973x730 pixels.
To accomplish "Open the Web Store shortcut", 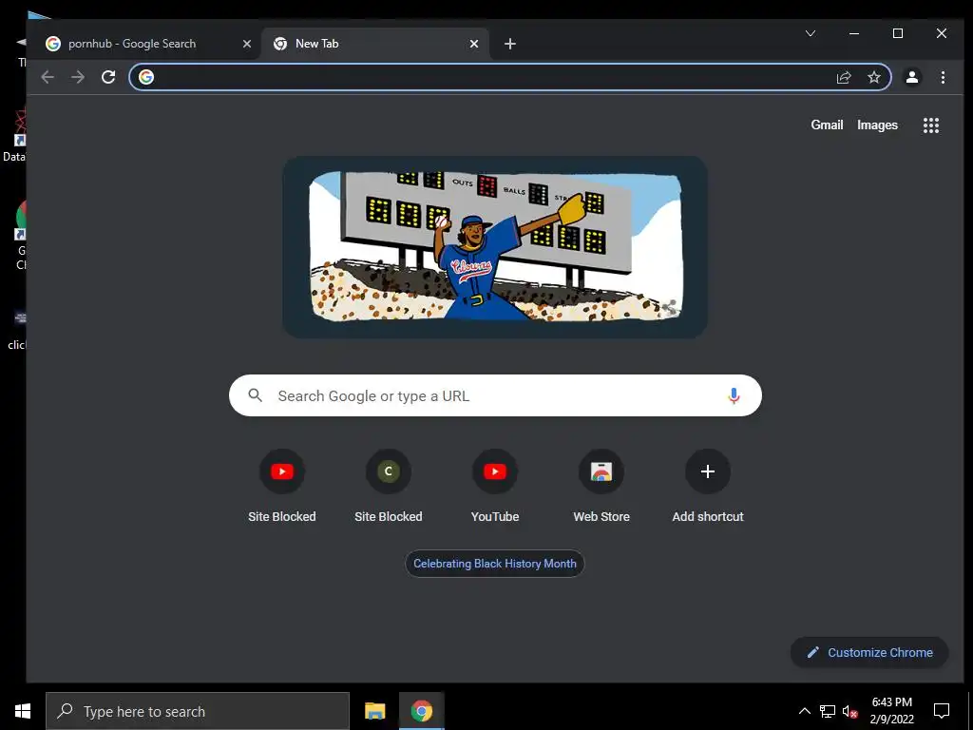I will click(601, 487).
